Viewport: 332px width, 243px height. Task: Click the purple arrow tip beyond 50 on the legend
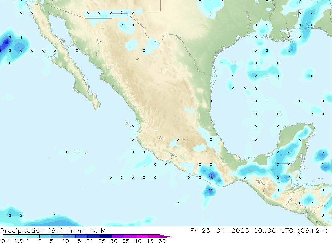[166, 237]
